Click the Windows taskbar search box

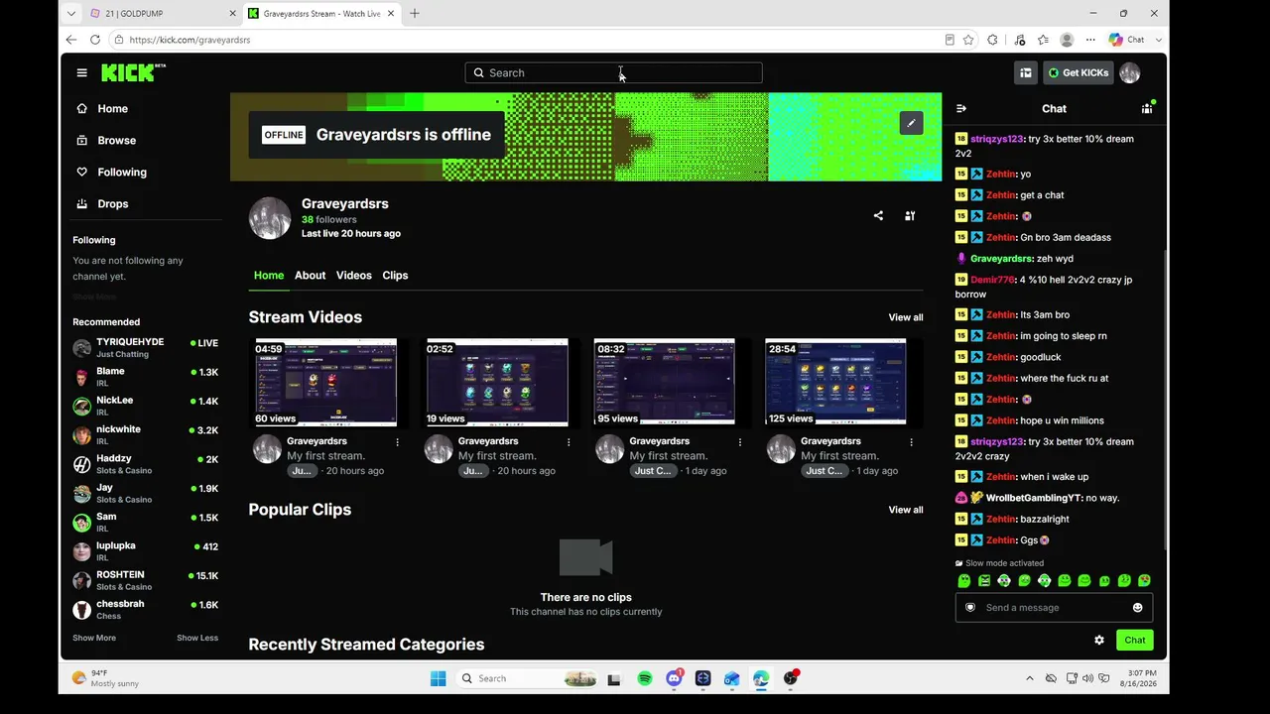tap(528, 678)
